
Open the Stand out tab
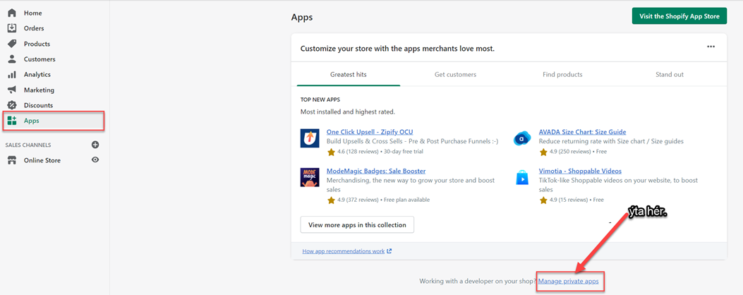point(669,75)
